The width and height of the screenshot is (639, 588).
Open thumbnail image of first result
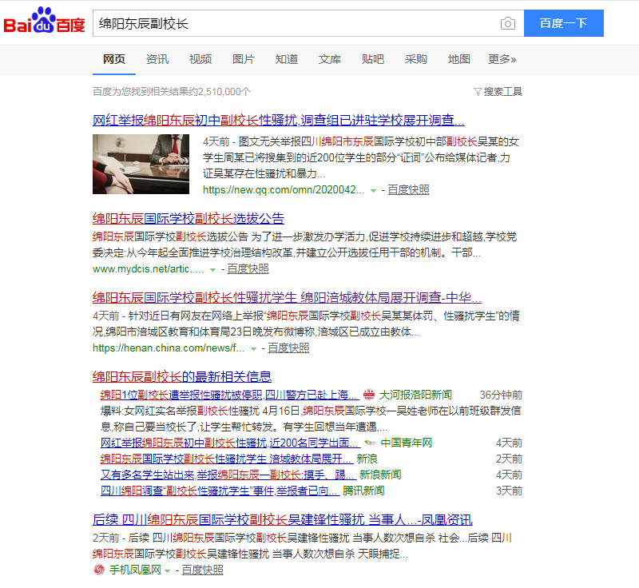pyautogui.click(x=141, y=165)
